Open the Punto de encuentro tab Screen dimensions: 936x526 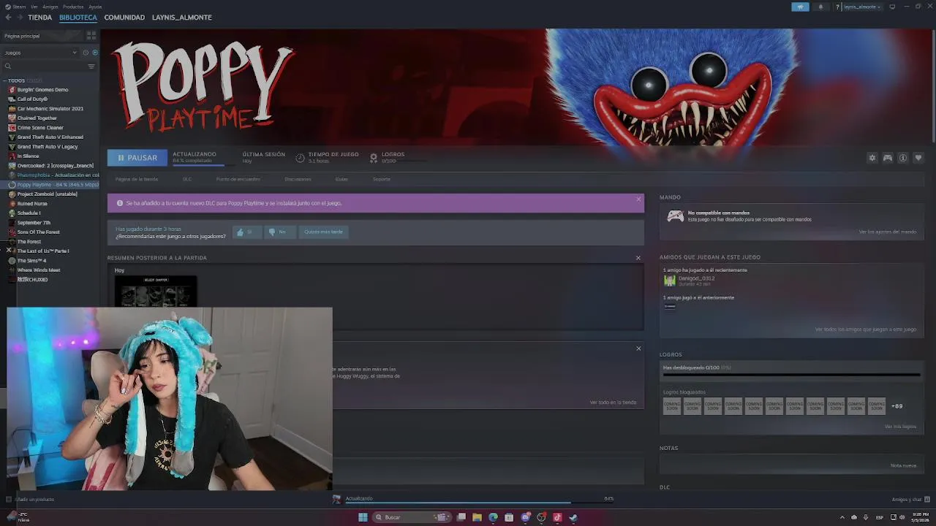(238, 179)
